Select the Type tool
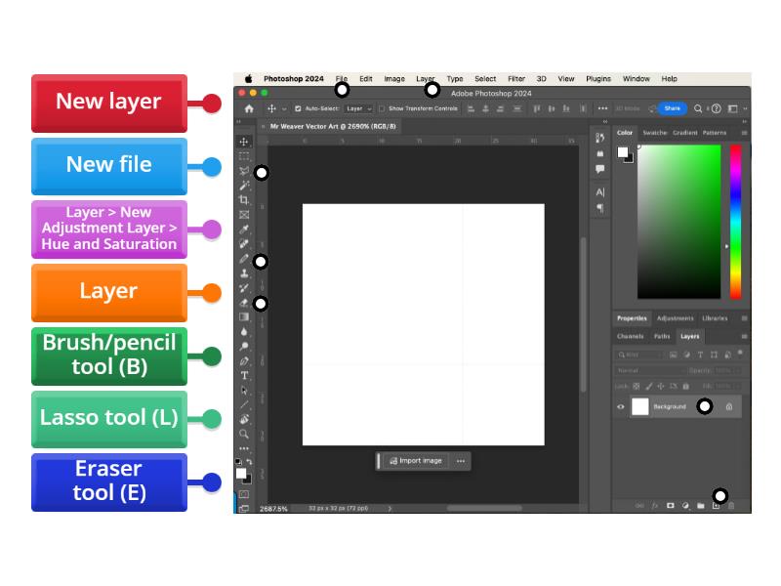Screen dimensions: 781x586 tap(246, 374)
